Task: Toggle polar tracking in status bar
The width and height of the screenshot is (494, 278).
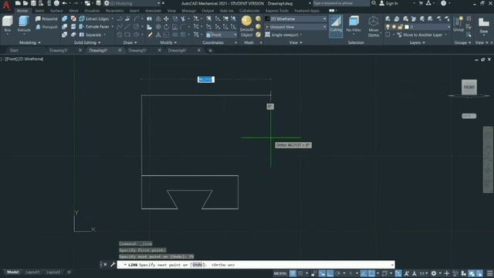Action: 338,273
